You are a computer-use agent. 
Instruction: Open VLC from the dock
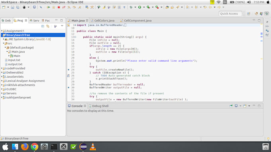tap(93, 147)
